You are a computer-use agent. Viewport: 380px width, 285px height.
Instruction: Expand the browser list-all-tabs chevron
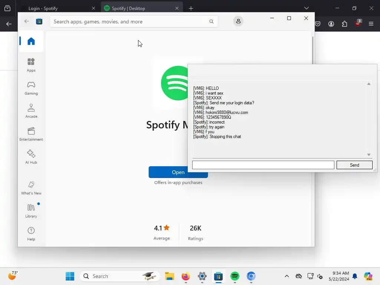click(x=306, y=8)
